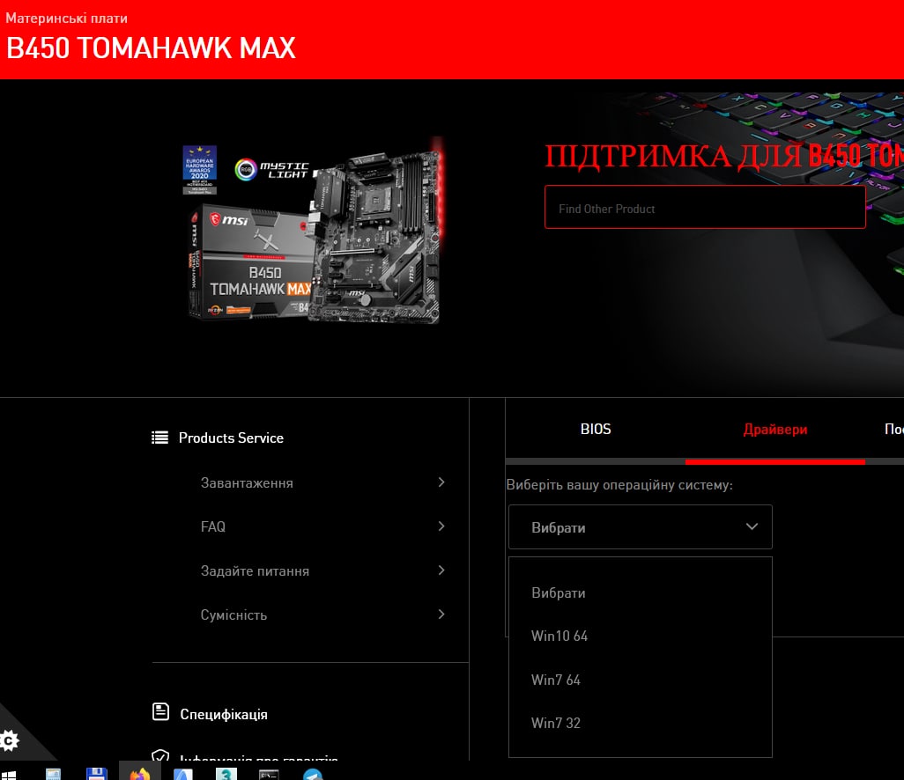Expand the FAQ menu chevron
Image resolution: width=904 pixels, height=780 pixels.
(441, 526)
